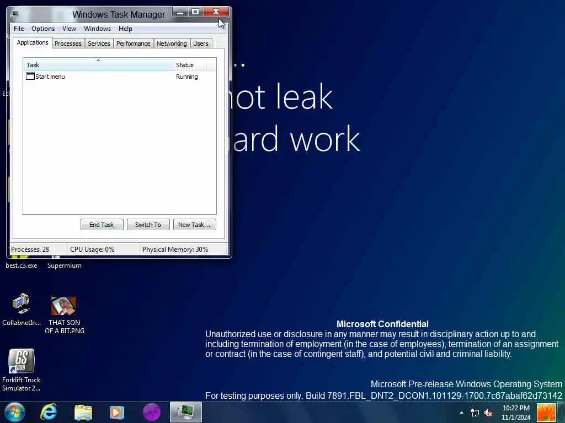Click the End Task button
Image resolution: width=565 pixels, height=423 pixels.
(102, 225)
